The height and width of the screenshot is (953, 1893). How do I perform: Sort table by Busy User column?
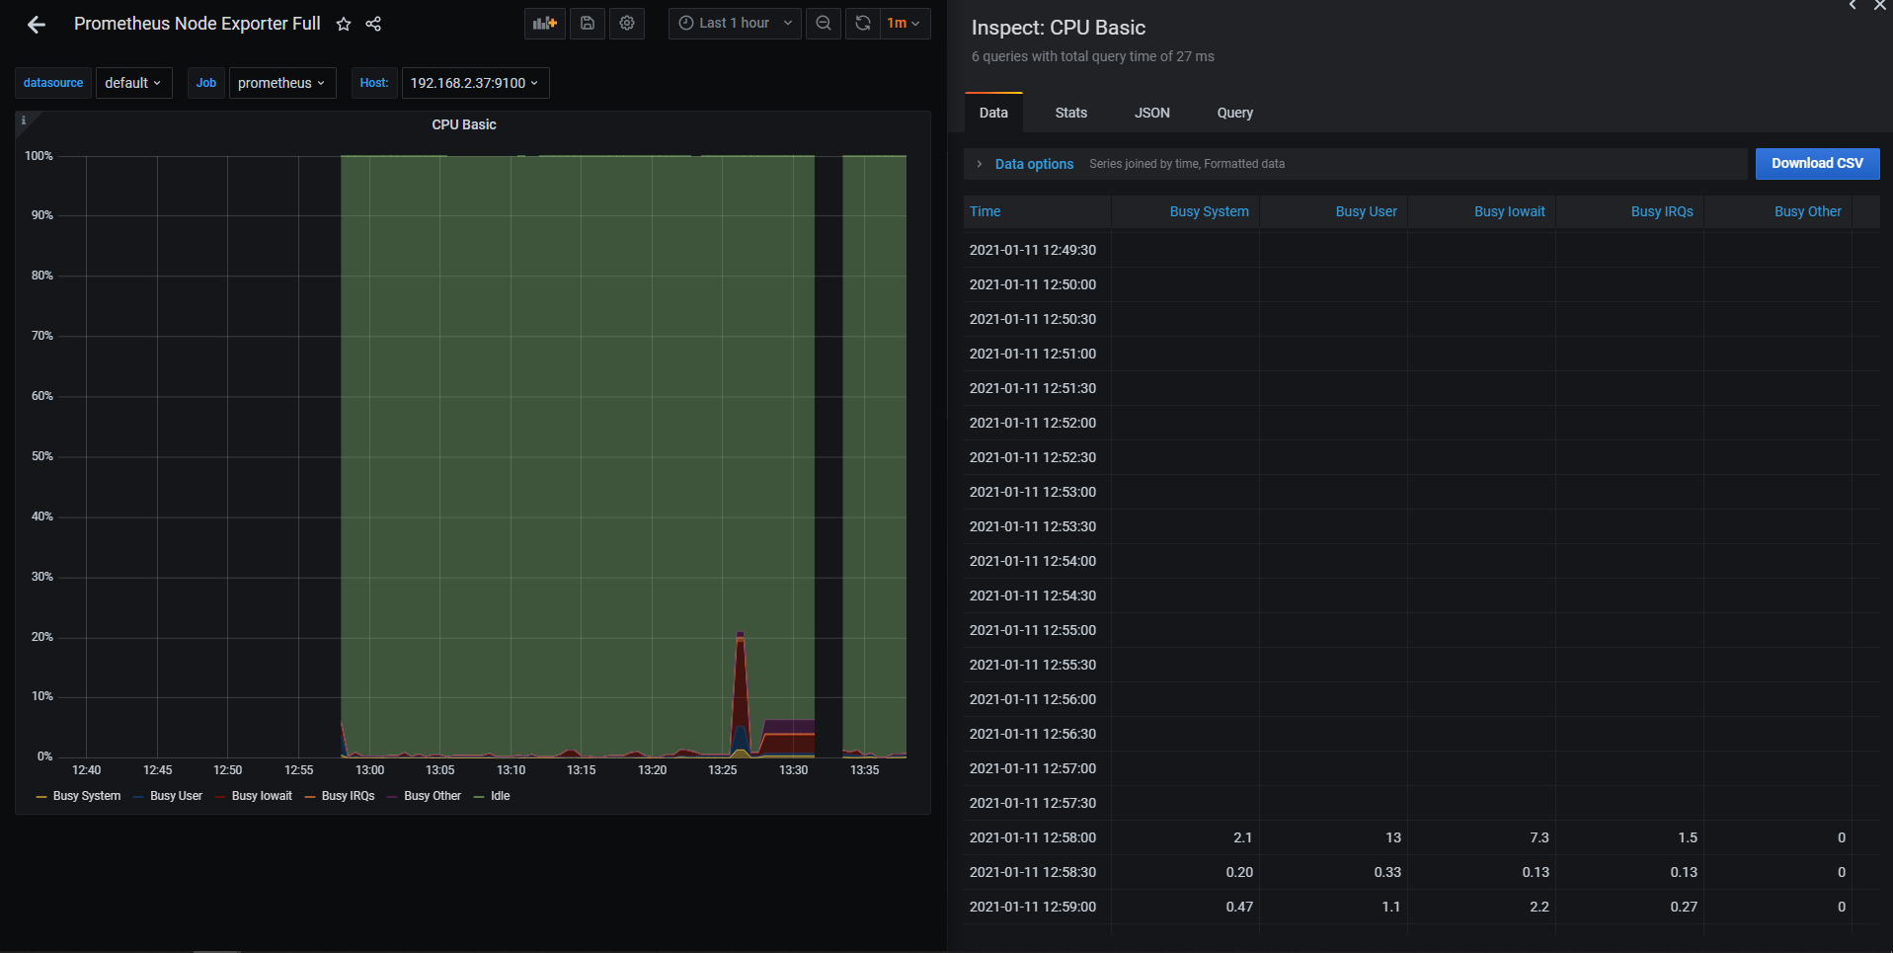[x=1366, y=211]
